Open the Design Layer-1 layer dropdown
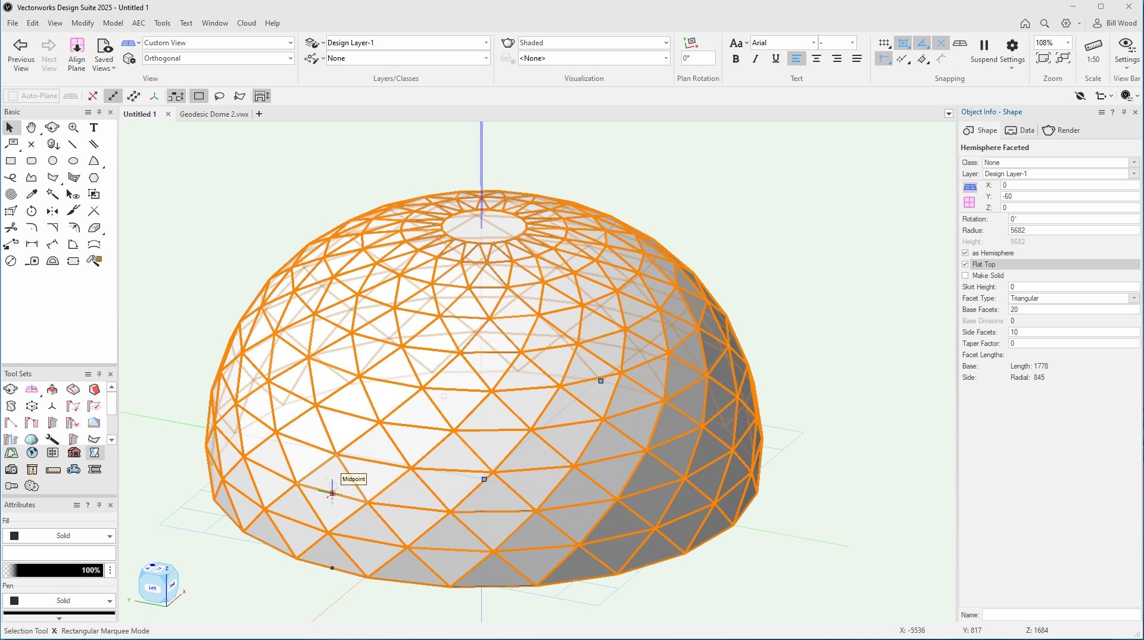 coord(407,43)
